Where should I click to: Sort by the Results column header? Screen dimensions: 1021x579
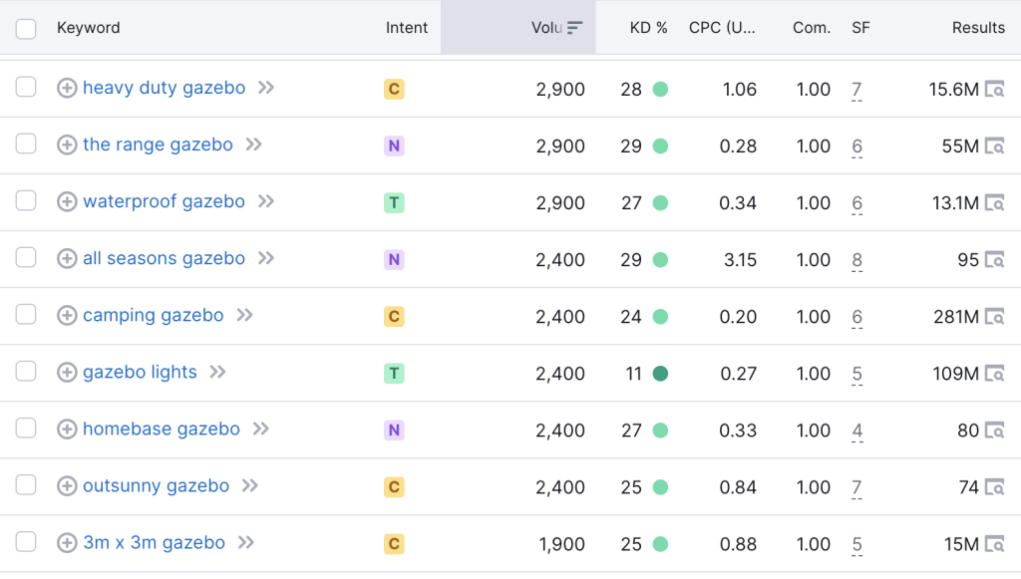tap(978, 28)
